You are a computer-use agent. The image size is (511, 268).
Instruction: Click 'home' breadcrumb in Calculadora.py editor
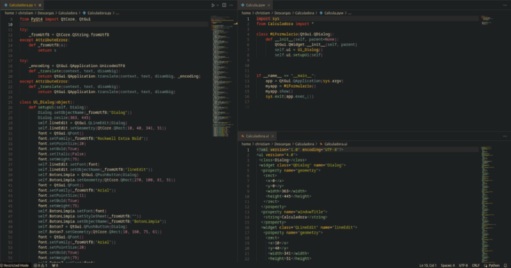[x=9, y=13]
